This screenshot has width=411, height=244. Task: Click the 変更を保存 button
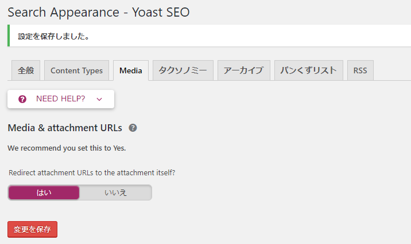pos(32,229)
